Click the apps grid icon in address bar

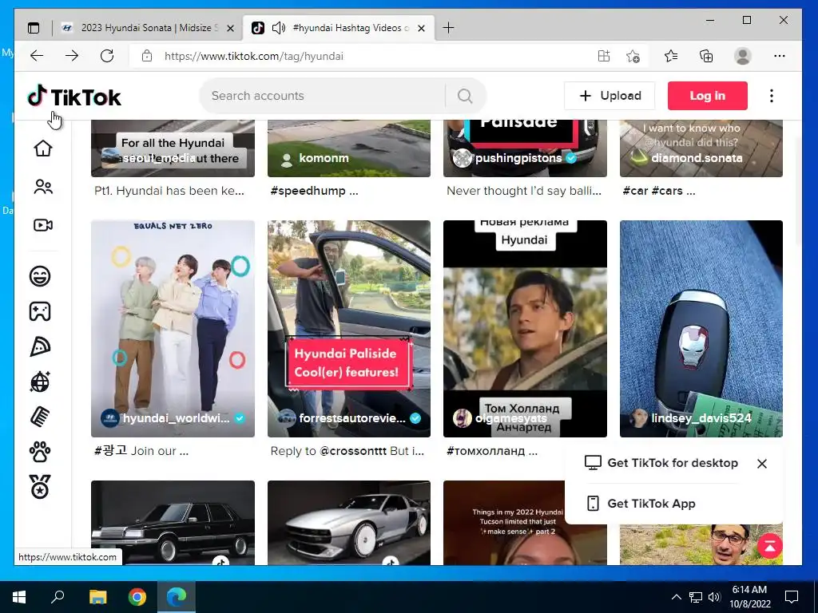point(604,56)
